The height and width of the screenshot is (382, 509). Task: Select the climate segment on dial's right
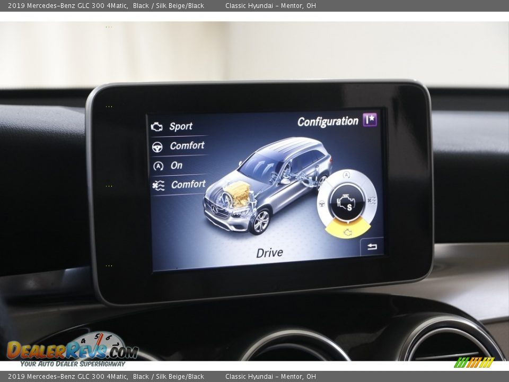[372, 201]
